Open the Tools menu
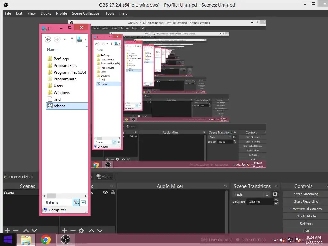The width and height of the screenshot is (328, 246). [x=110, y=13]
